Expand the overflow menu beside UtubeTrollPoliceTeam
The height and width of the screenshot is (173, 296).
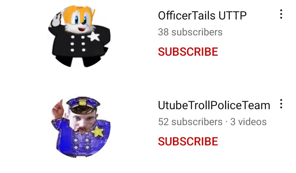281,104
